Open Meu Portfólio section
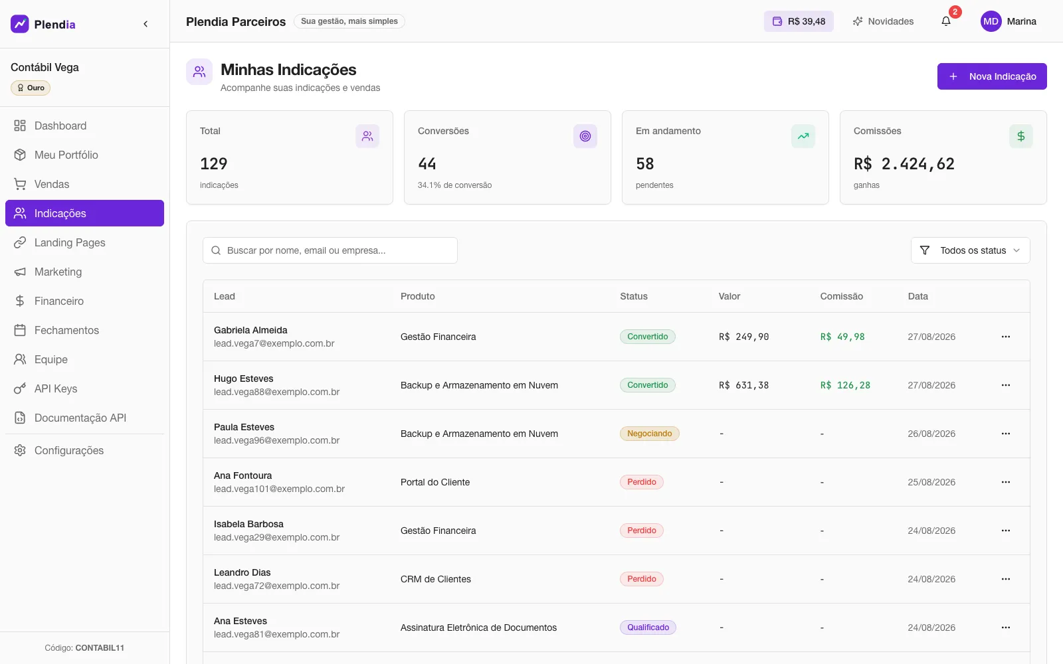This screenshot has height=664, width=1063. click(x=84, y=155)
